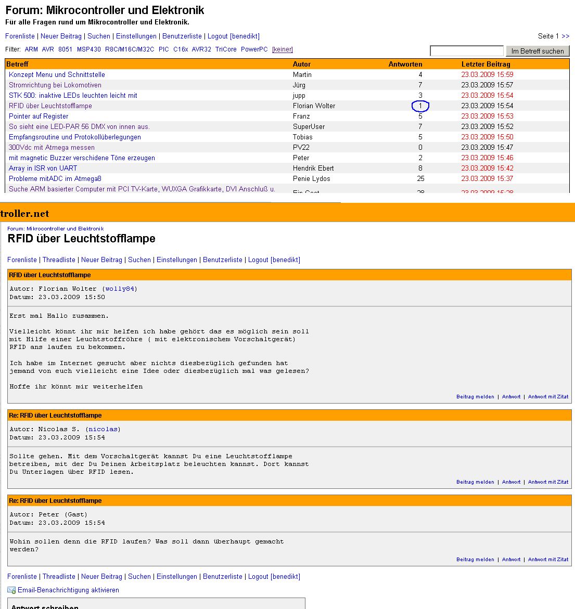Click Threadliste in upper thread navigation
Image resolution: width=575 pixels, height=609 pixels.
click(59, 260)
